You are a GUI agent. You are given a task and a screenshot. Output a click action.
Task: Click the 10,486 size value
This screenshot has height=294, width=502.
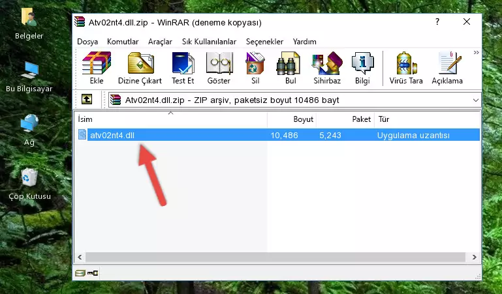click(x=285, y=135)
